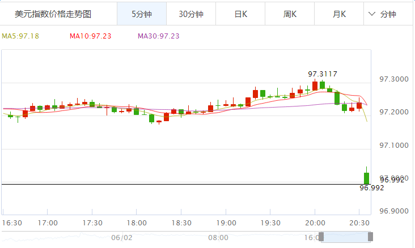Click the highlighted range window in timeline

click(x=346, y=237)
